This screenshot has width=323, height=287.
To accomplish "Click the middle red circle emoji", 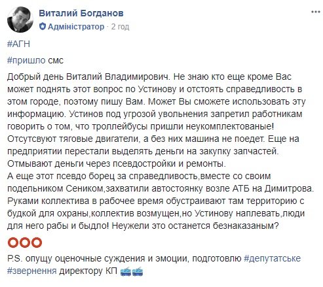I will click(x=25, y=243).
